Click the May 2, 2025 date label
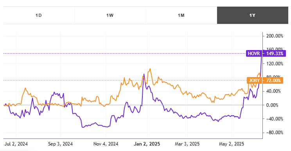Image resolution: width=291 pixels, height=151 pixels. point(232,144)
